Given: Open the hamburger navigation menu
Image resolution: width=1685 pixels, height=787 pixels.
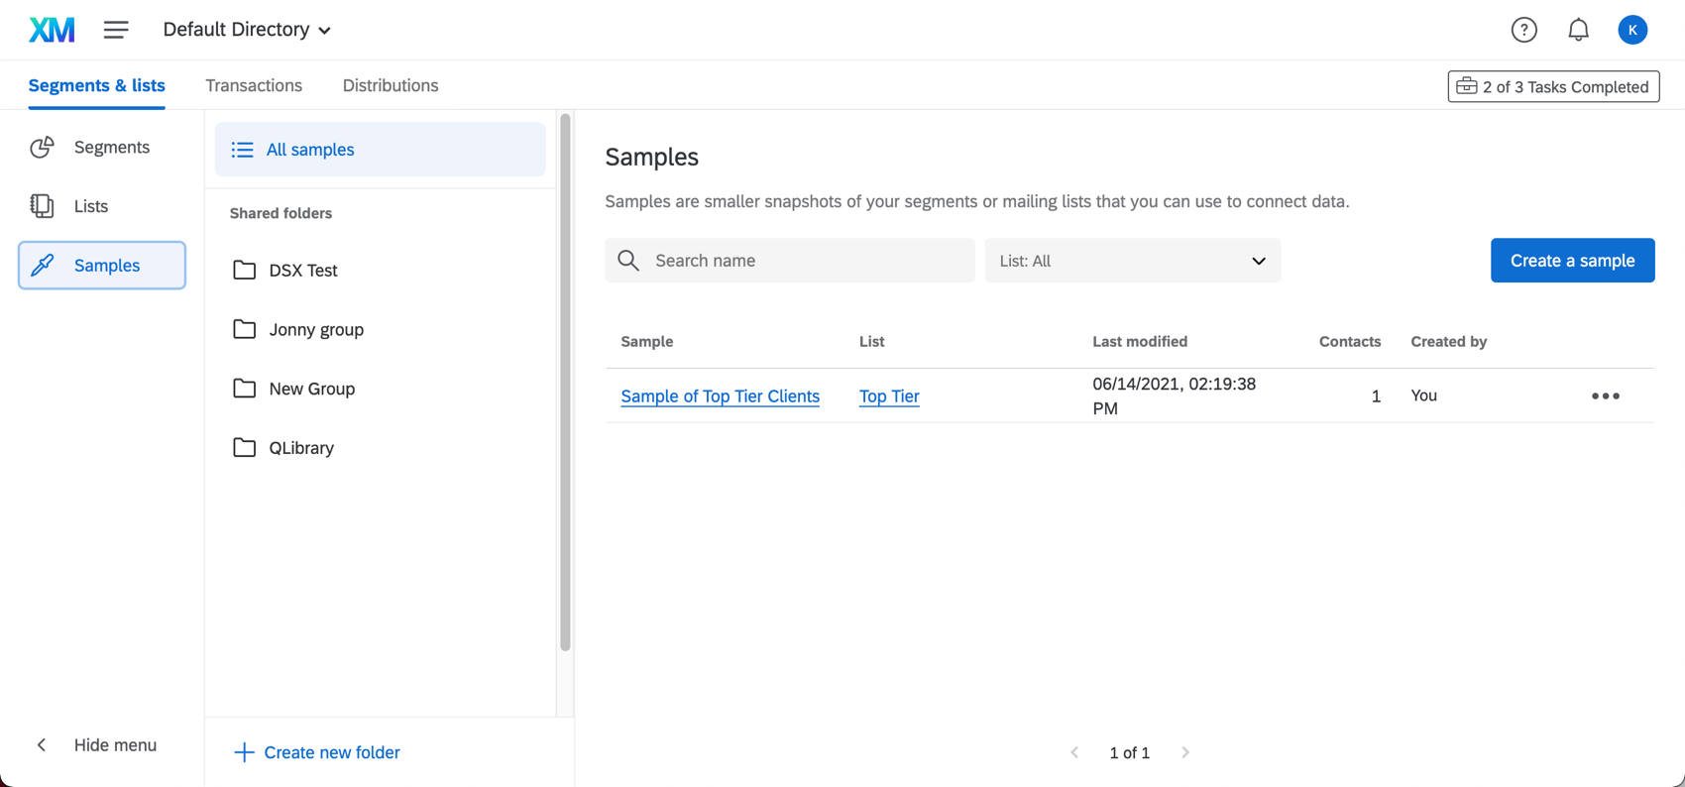Looking at the screenshot, I should click(116, 30).
